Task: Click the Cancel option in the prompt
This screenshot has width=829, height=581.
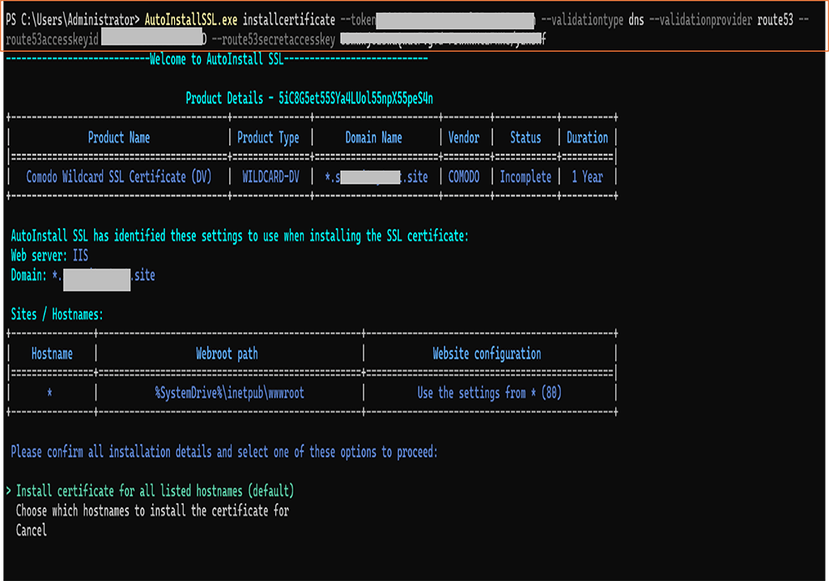Action: click(32, 530)
